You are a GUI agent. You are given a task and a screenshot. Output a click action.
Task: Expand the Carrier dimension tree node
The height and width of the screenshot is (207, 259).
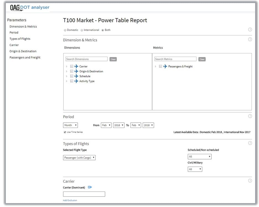pos(67,67)
